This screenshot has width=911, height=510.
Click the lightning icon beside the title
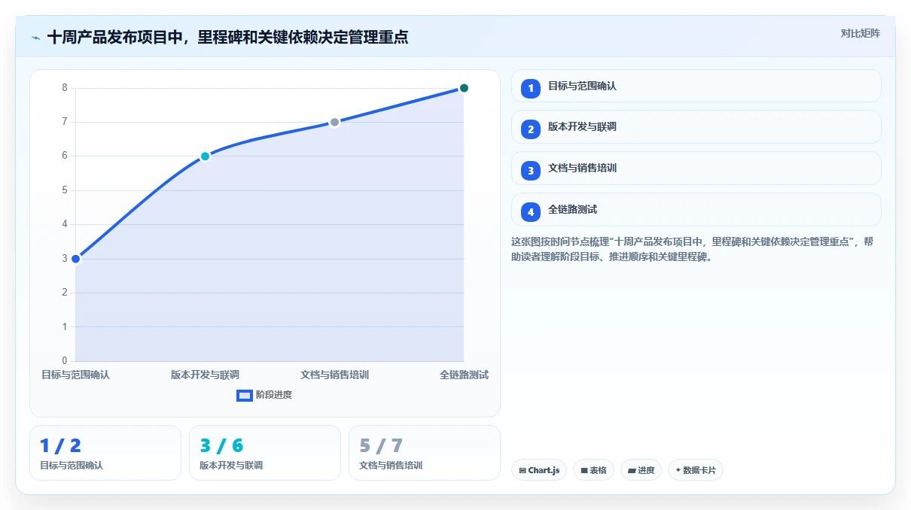tap(35, 38)
